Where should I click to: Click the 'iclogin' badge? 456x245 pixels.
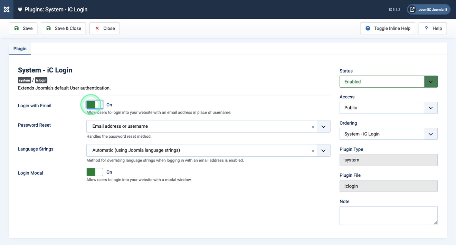pyautogui.click(x=41, y=80)
